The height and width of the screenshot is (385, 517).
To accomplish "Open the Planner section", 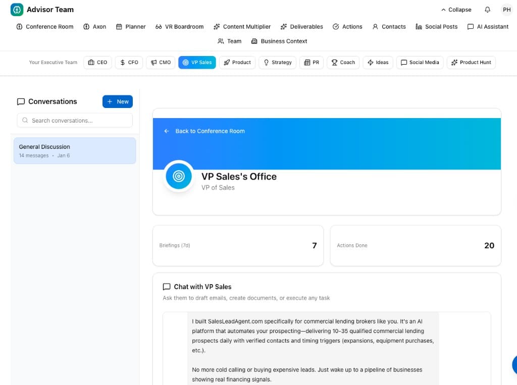I will pos(131,27).
